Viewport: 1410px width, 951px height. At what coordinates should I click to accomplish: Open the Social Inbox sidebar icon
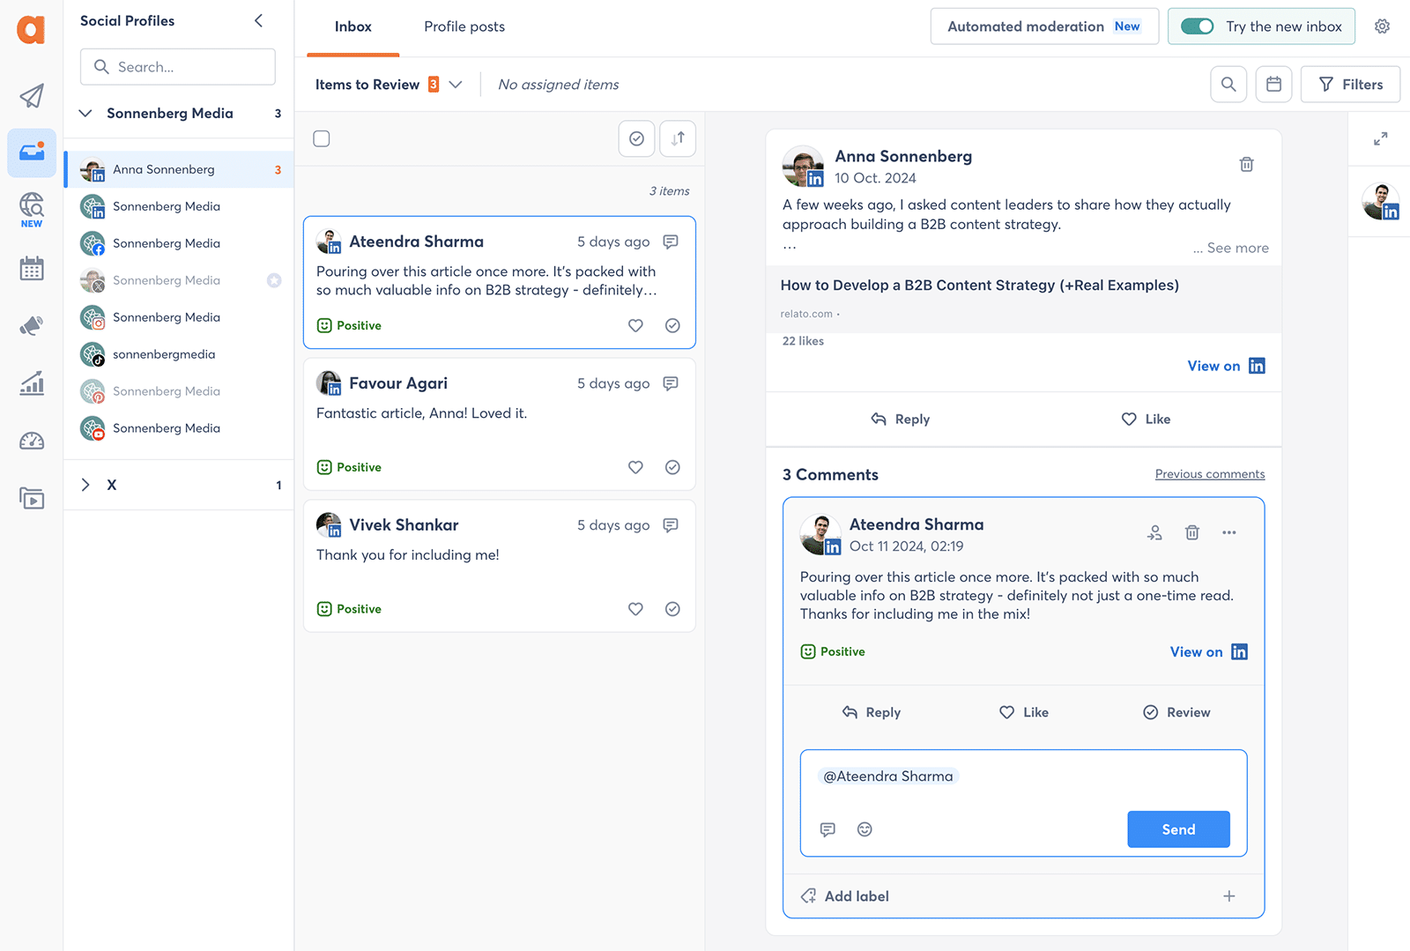[x=32, y=152]
